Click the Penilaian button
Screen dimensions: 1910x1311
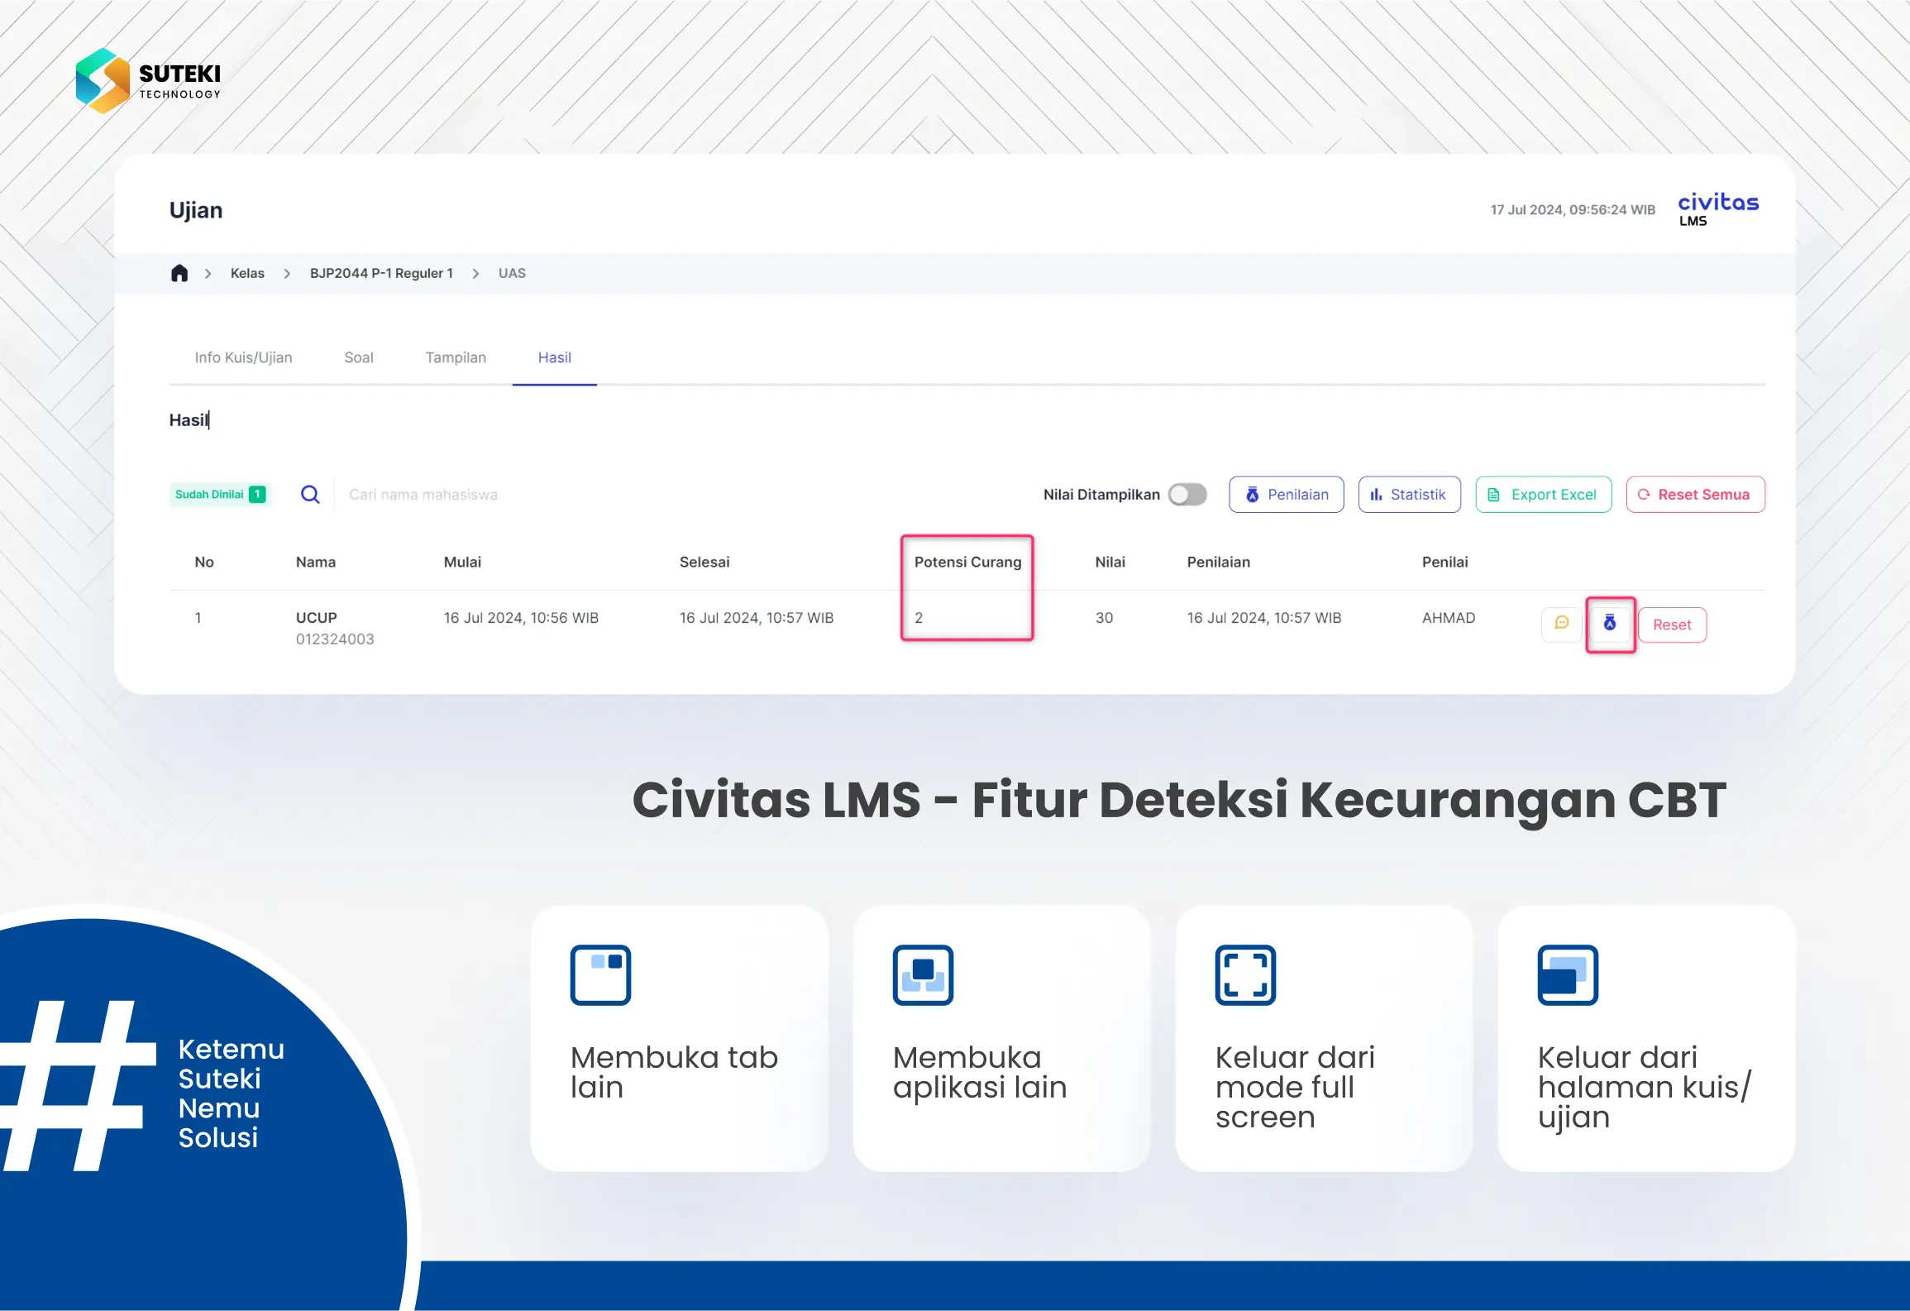point(1287,495)
